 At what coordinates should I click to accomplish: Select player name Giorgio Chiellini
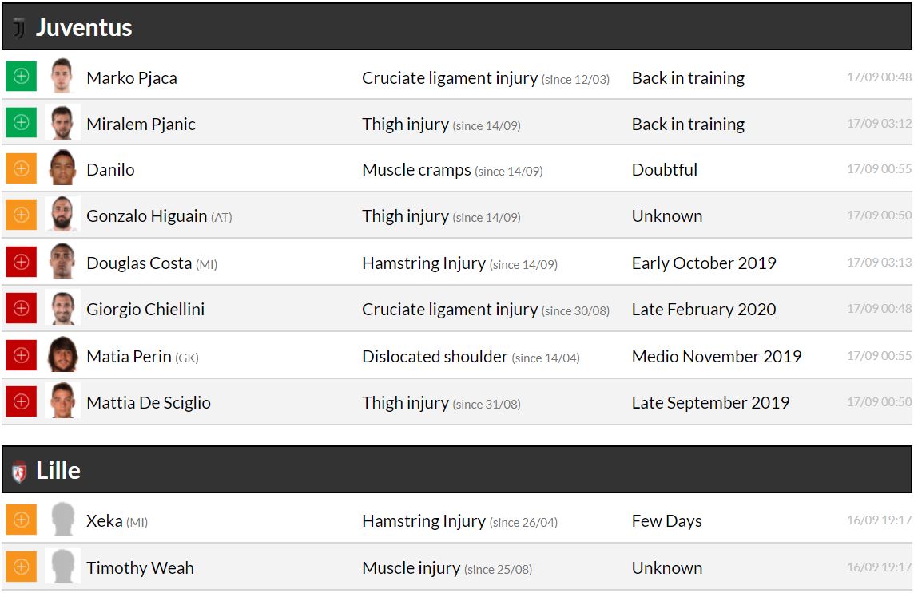[145, 310]
